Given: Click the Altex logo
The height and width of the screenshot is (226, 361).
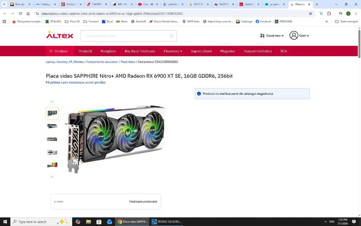Looking at the screenshot, I should tap(60, 35).
